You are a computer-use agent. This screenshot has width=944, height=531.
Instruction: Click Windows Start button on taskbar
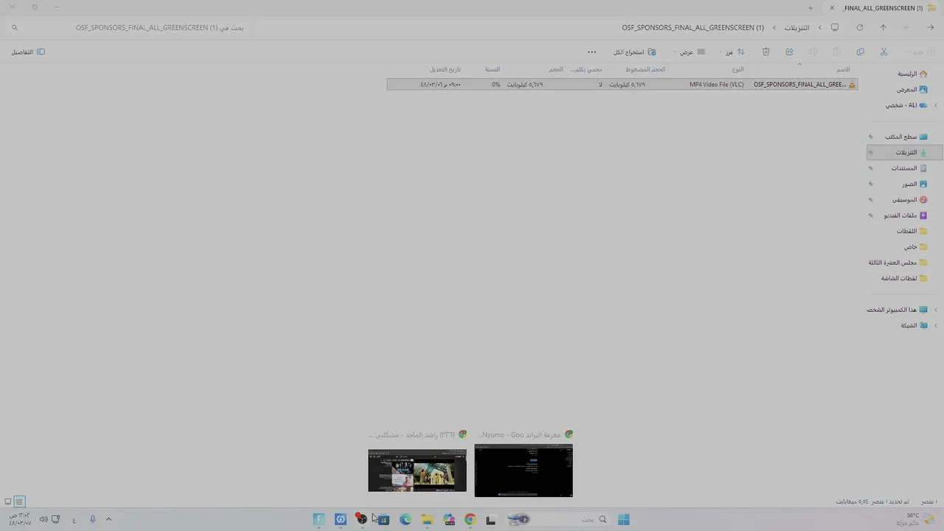point(623,519)
